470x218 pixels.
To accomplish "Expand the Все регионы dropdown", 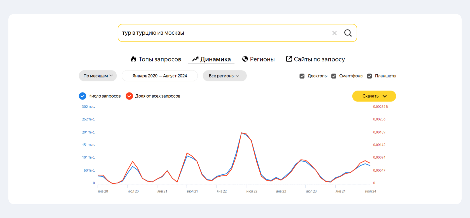I will point(224,76).
